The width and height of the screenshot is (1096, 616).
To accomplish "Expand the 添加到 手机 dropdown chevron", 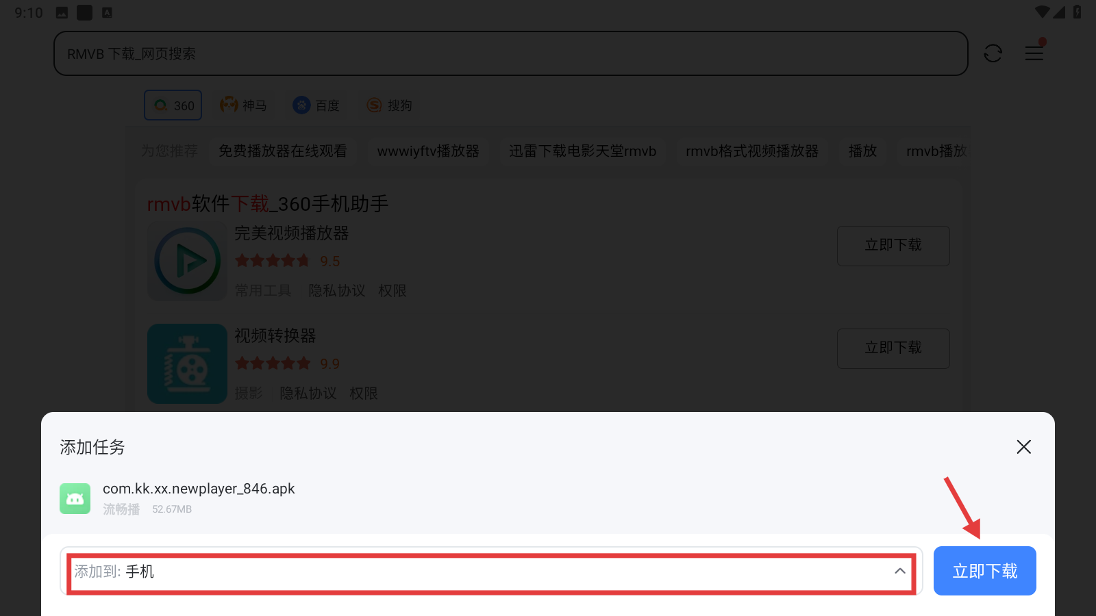I will 899,571.
